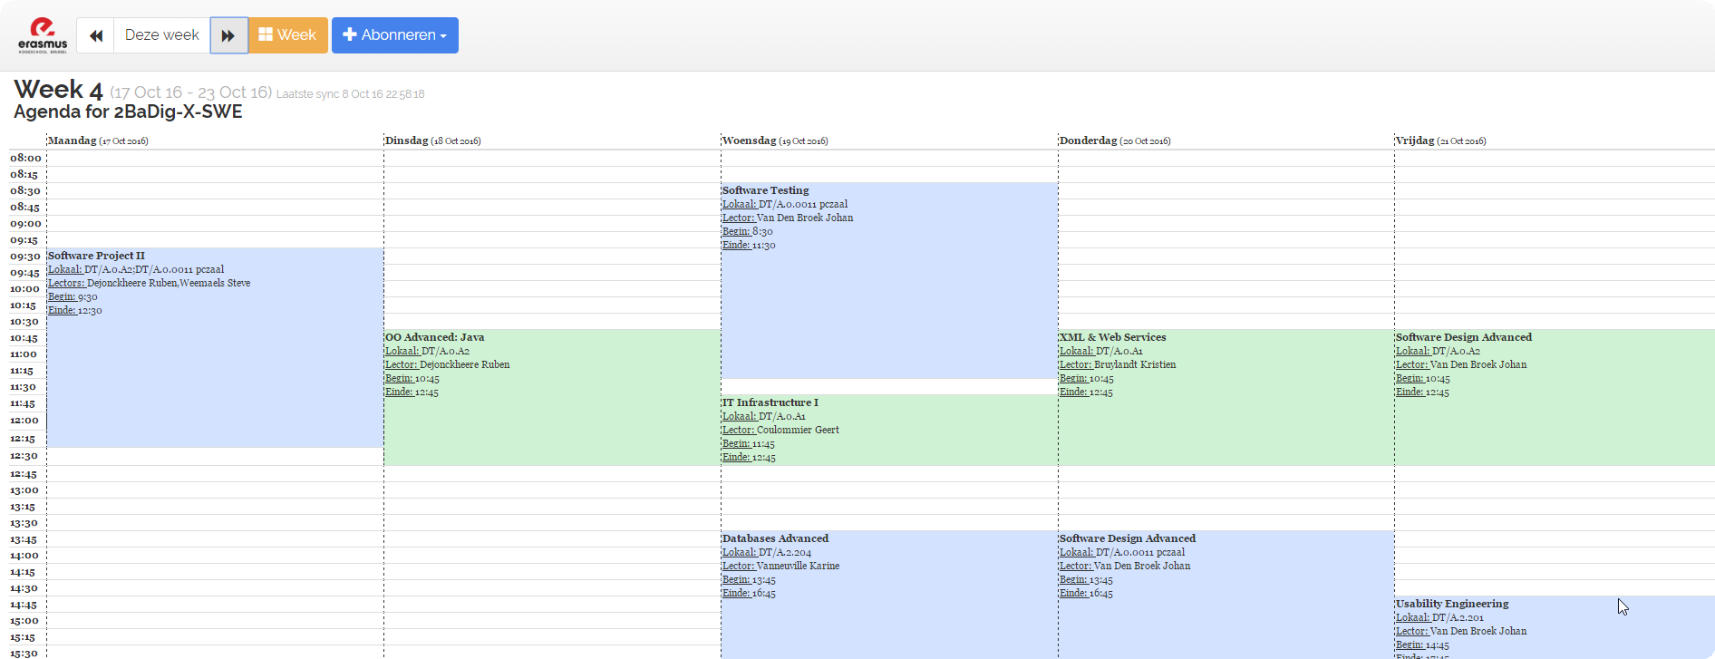This screenshot has width=1715, height=659.
Task: Click the 08:00 time label
Action: tap(25, 158)
